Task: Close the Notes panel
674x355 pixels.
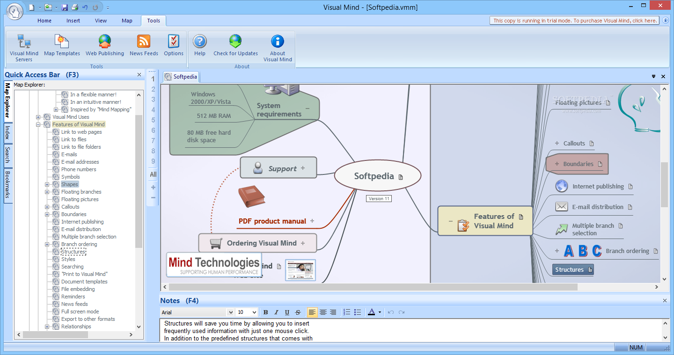Action: coord(665,301)
